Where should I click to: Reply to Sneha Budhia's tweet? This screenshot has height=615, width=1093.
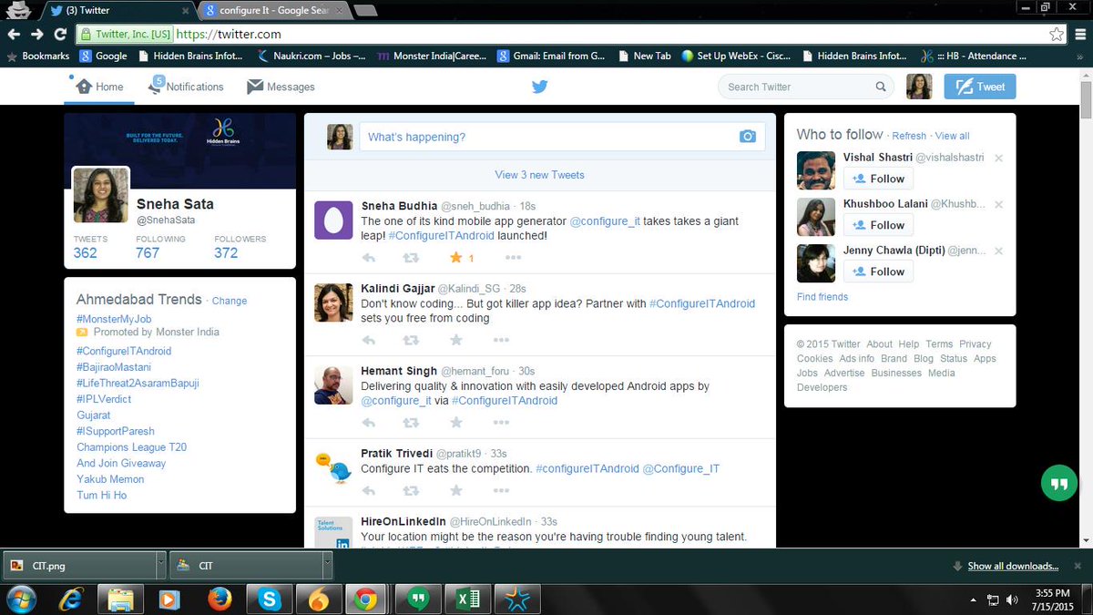pyautogui.click(x=369, y=258)
